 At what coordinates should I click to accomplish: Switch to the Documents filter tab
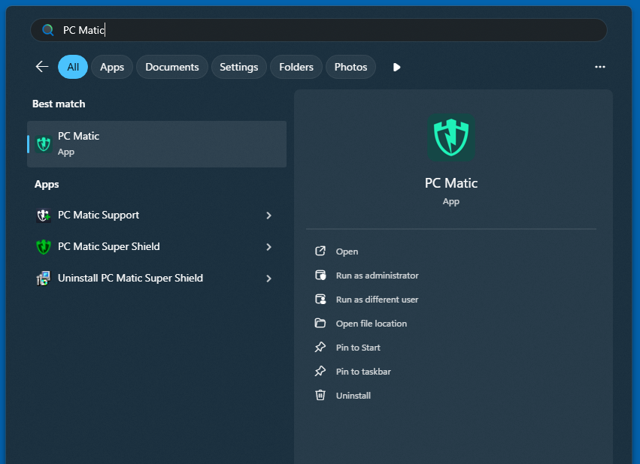point(171,67)
